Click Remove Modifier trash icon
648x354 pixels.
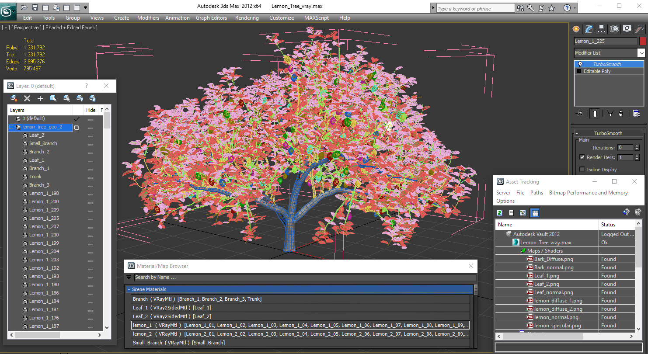621,114
